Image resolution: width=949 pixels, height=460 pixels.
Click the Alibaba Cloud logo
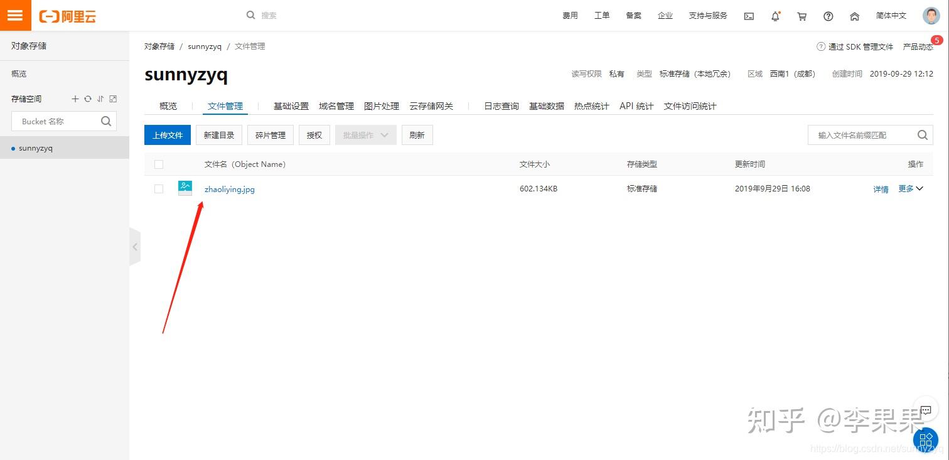coord(67,16)
